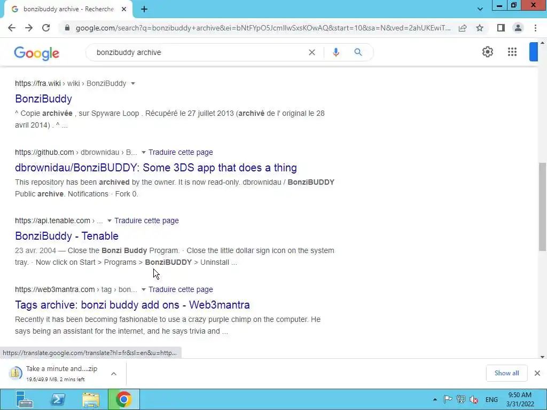This screenshot has height=410, width=547.
Task: Go to the Google home logo
Action: (x=37, y=53)
